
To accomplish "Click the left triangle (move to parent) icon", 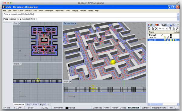I will click(167, 29).
